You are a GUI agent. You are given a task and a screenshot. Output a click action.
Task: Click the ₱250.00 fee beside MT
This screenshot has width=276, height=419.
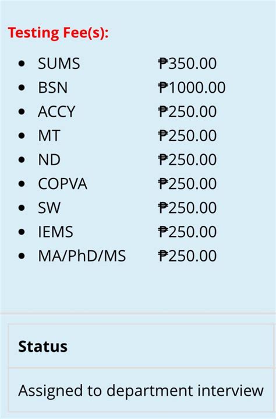(x=187, y=136)
